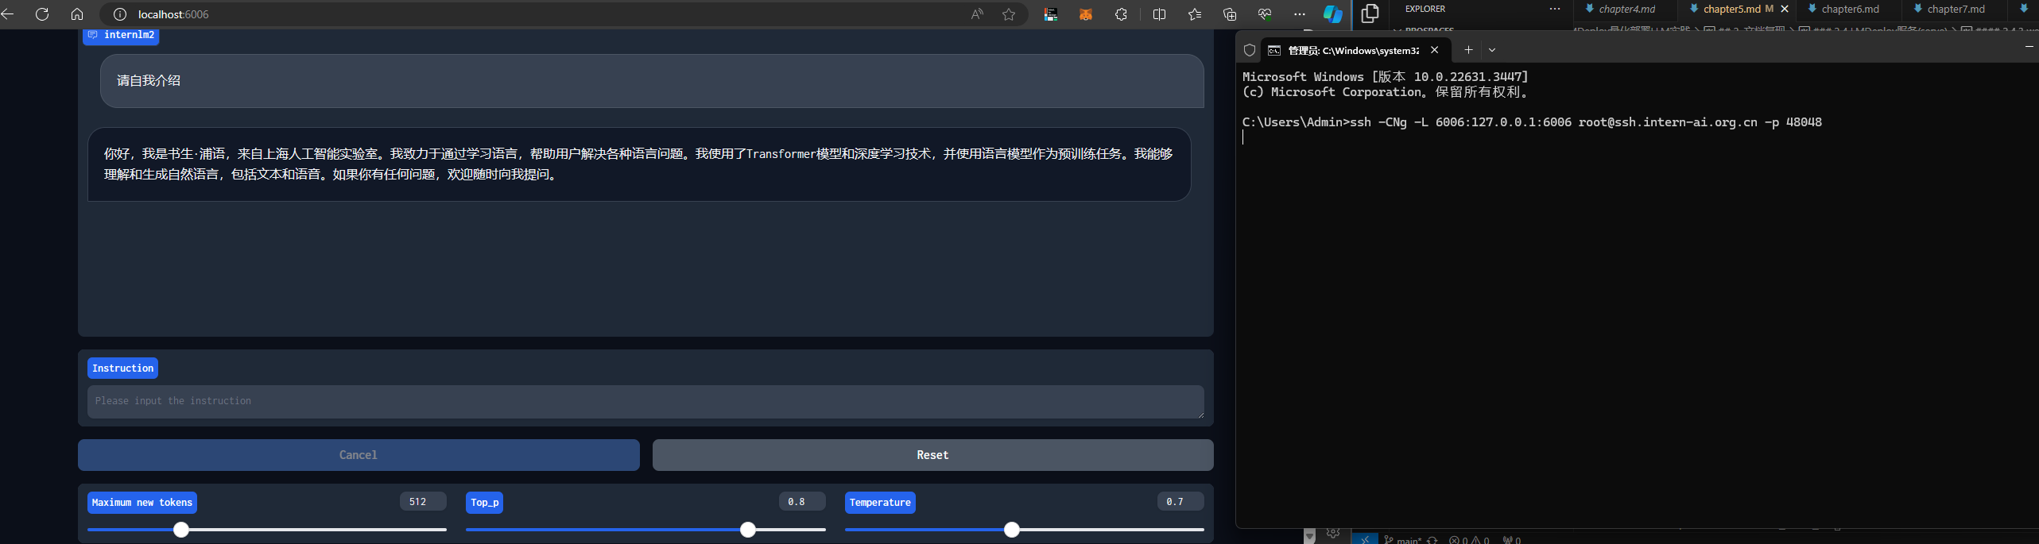2039x544 pixels.
Task: Click the main* git branch indicator
Action: pyautogui.click(x=1403, y=540)
